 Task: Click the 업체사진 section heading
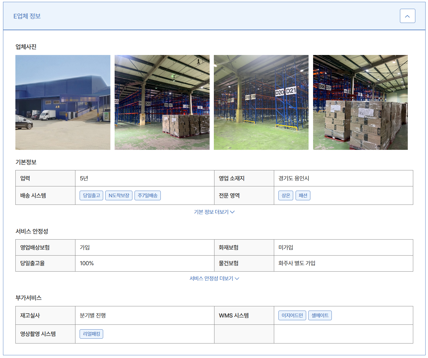pyautogui.click(x=26, y=47)
